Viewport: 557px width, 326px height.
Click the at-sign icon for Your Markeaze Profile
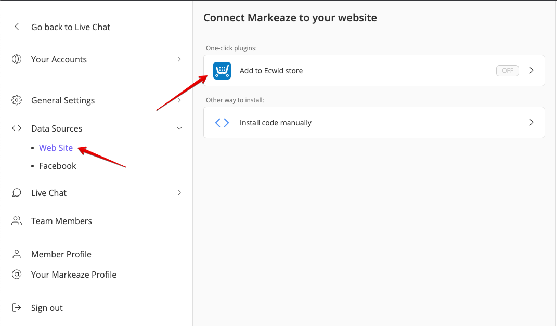[x=17, y=274]
